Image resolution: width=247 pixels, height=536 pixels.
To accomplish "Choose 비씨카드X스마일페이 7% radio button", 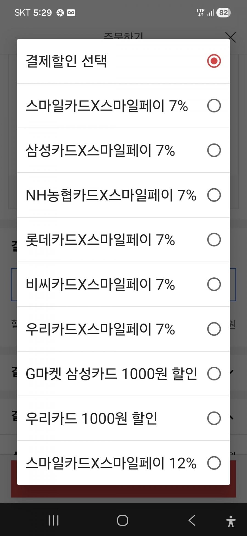I will coord(214,284).
